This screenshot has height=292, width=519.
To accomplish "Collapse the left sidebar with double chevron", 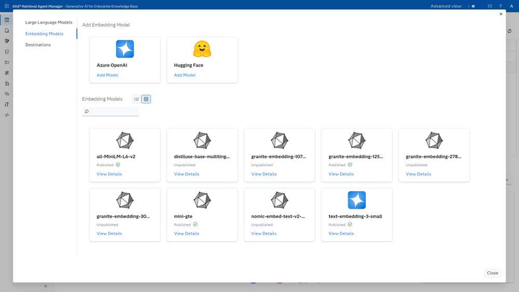I will [x=46, y=286].
